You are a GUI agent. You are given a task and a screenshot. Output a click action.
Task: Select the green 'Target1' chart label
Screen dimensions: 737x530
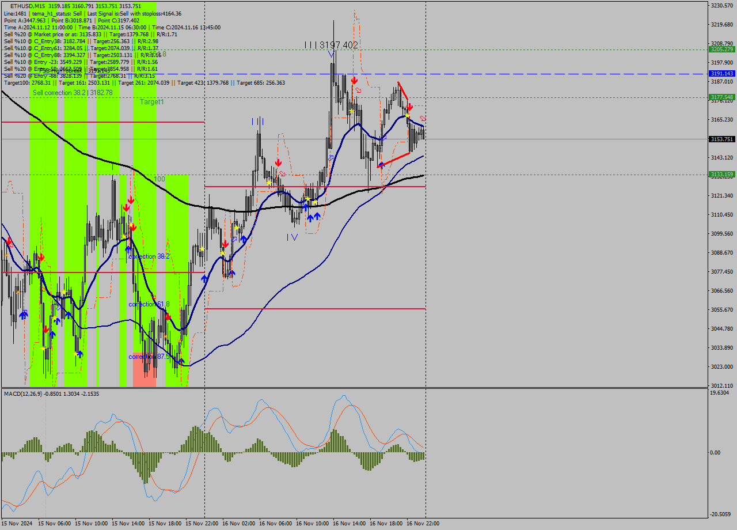point(152,101)
